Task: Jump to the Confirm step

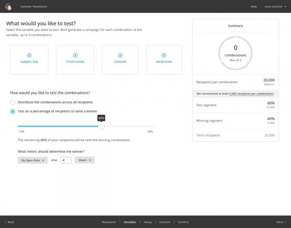Action: tap(183, 222)
